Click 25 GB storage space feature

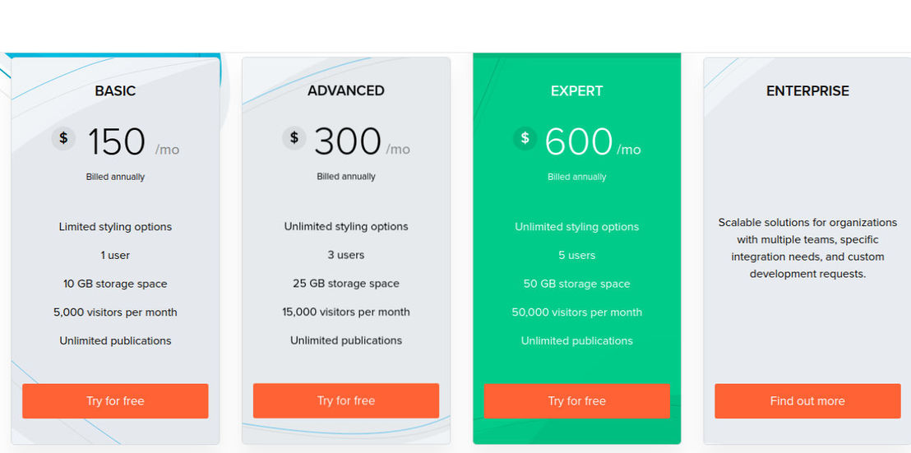pos(345,284)
